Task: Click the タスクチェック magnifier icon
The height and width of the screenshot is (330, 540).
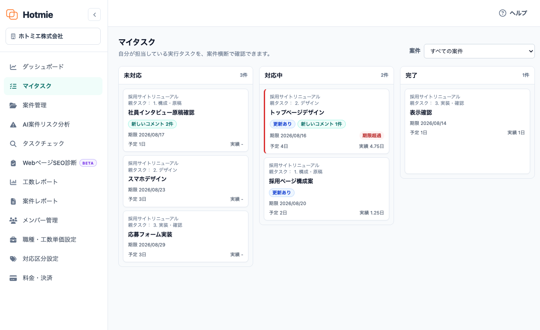Action: pyautogui.click(x=13, y=144)
